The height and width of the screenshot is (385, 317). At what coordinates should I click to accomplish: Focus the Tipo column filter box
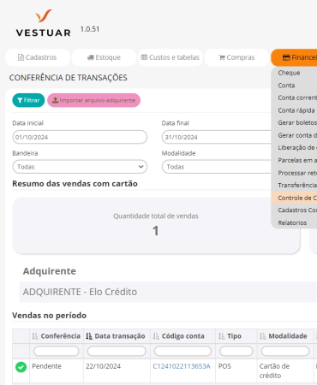(236, 351)
